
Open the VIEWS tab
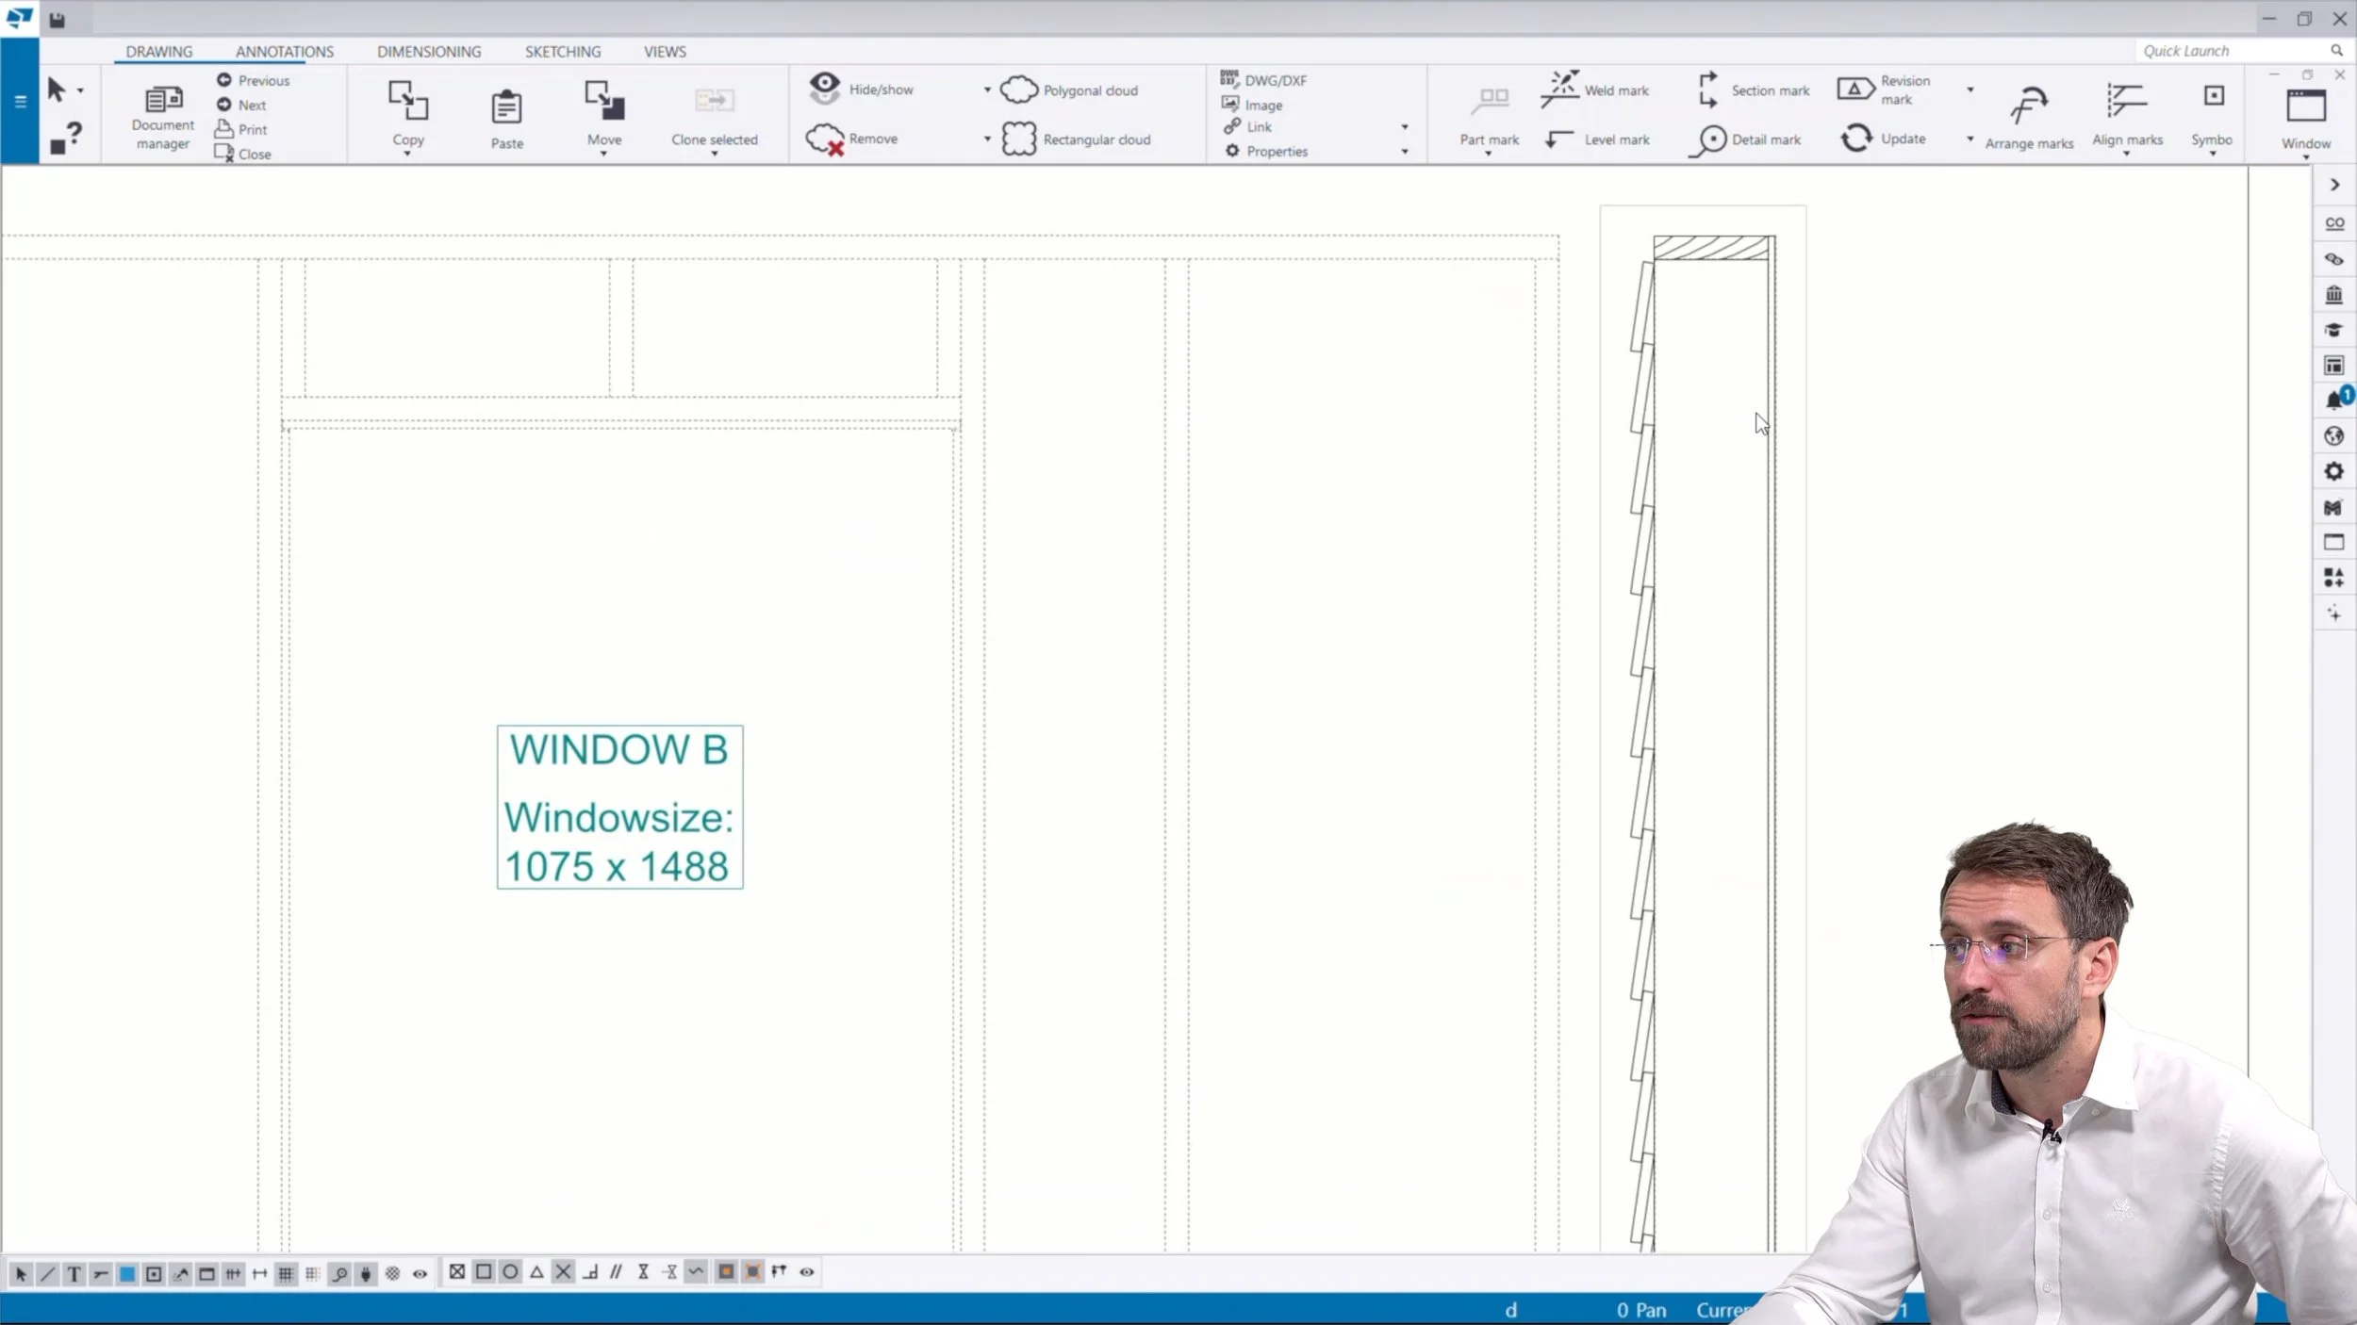(665, 52)
